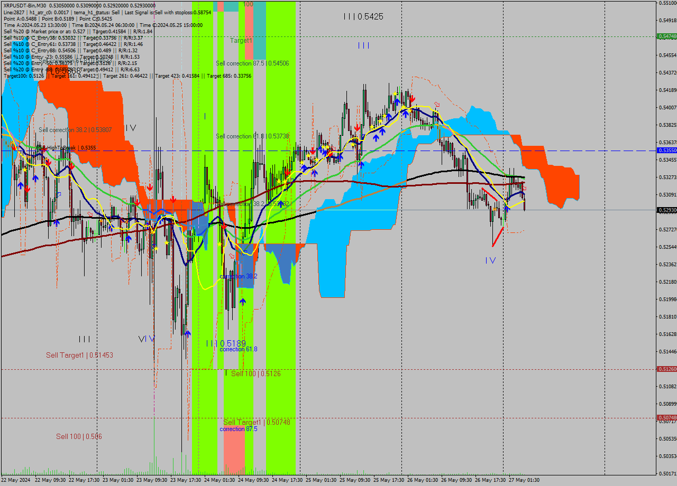Screen dimensions: 677x486
Task: Click the '23 May 17:30' time axis label
Action: point(187,480)
